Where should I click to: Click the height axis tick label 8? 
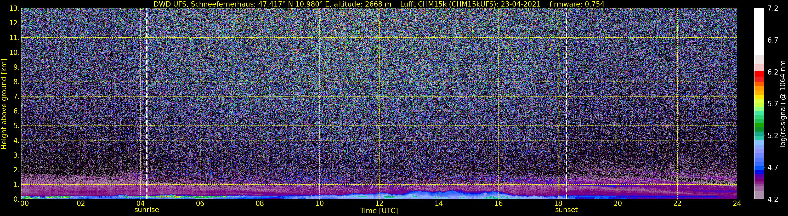coord(16,82)
